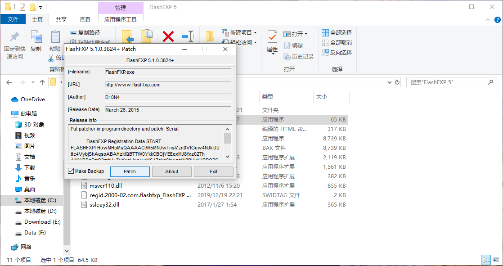The width and height of the screenshot is (503, 266).
Task: Open the blue File tab
Action: pos(13,19)
